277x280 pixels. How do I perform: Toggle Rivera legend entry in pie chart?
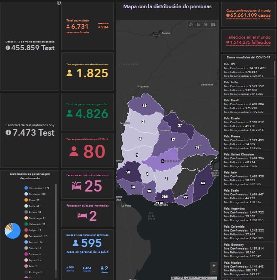[x=34, y=200]
